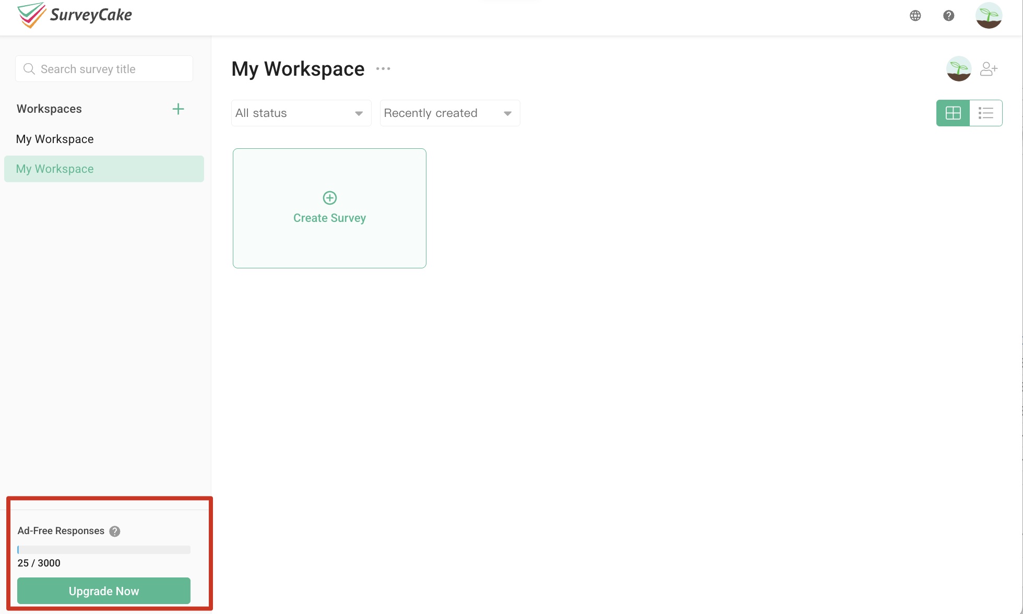Click the search magnifier icon
1023x614 pixels.
point(29,68)
